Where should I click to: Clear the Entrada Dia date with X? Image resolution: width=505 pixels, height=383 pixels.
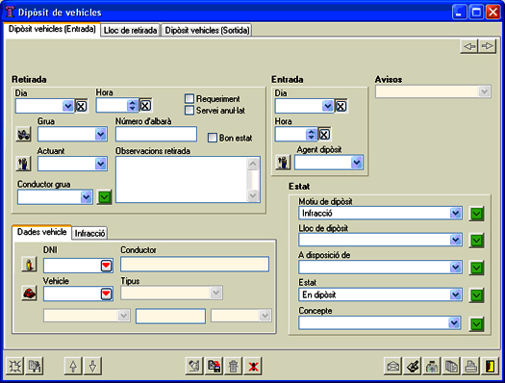[x=341, y=106]
